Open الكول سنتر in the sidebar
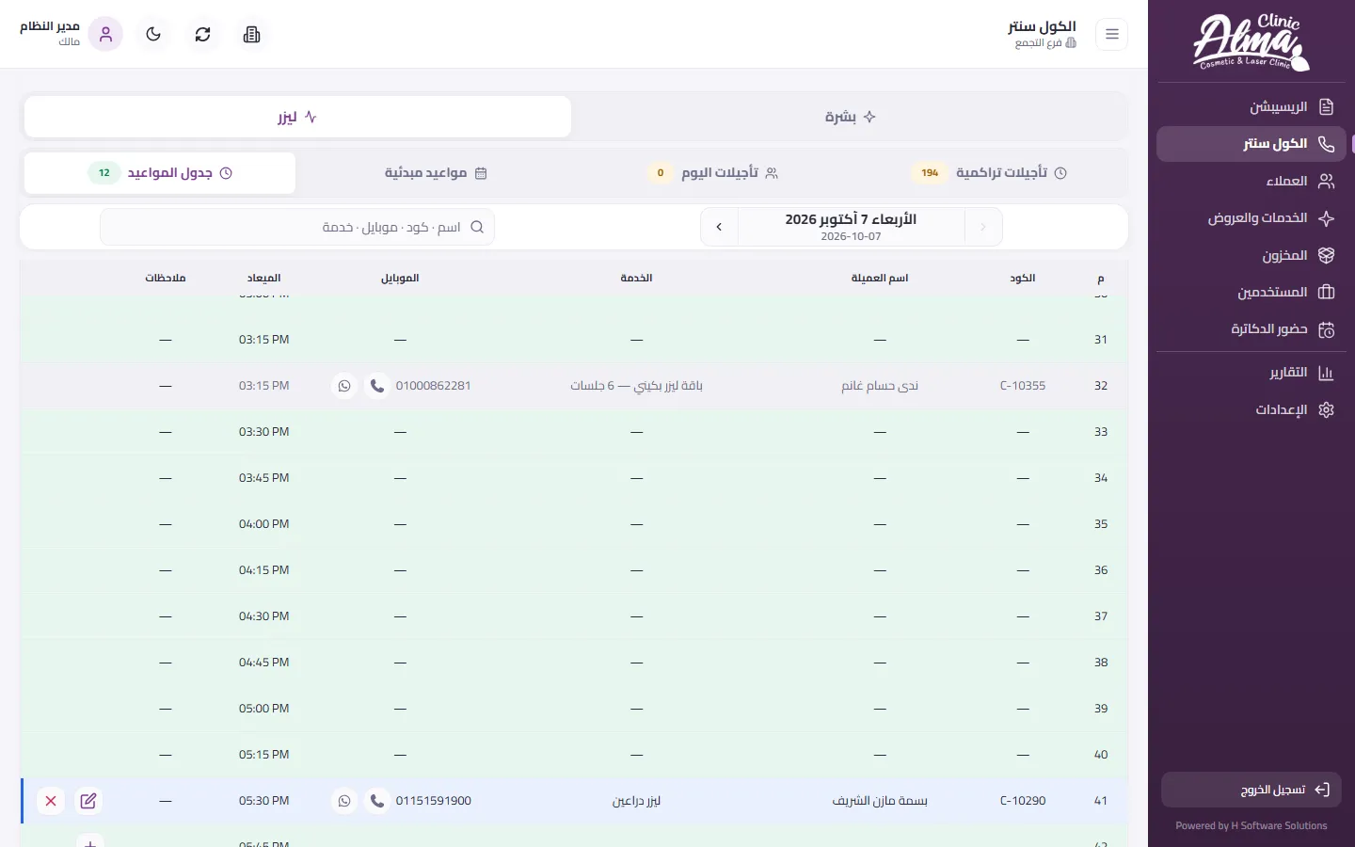 point(1251,144)
